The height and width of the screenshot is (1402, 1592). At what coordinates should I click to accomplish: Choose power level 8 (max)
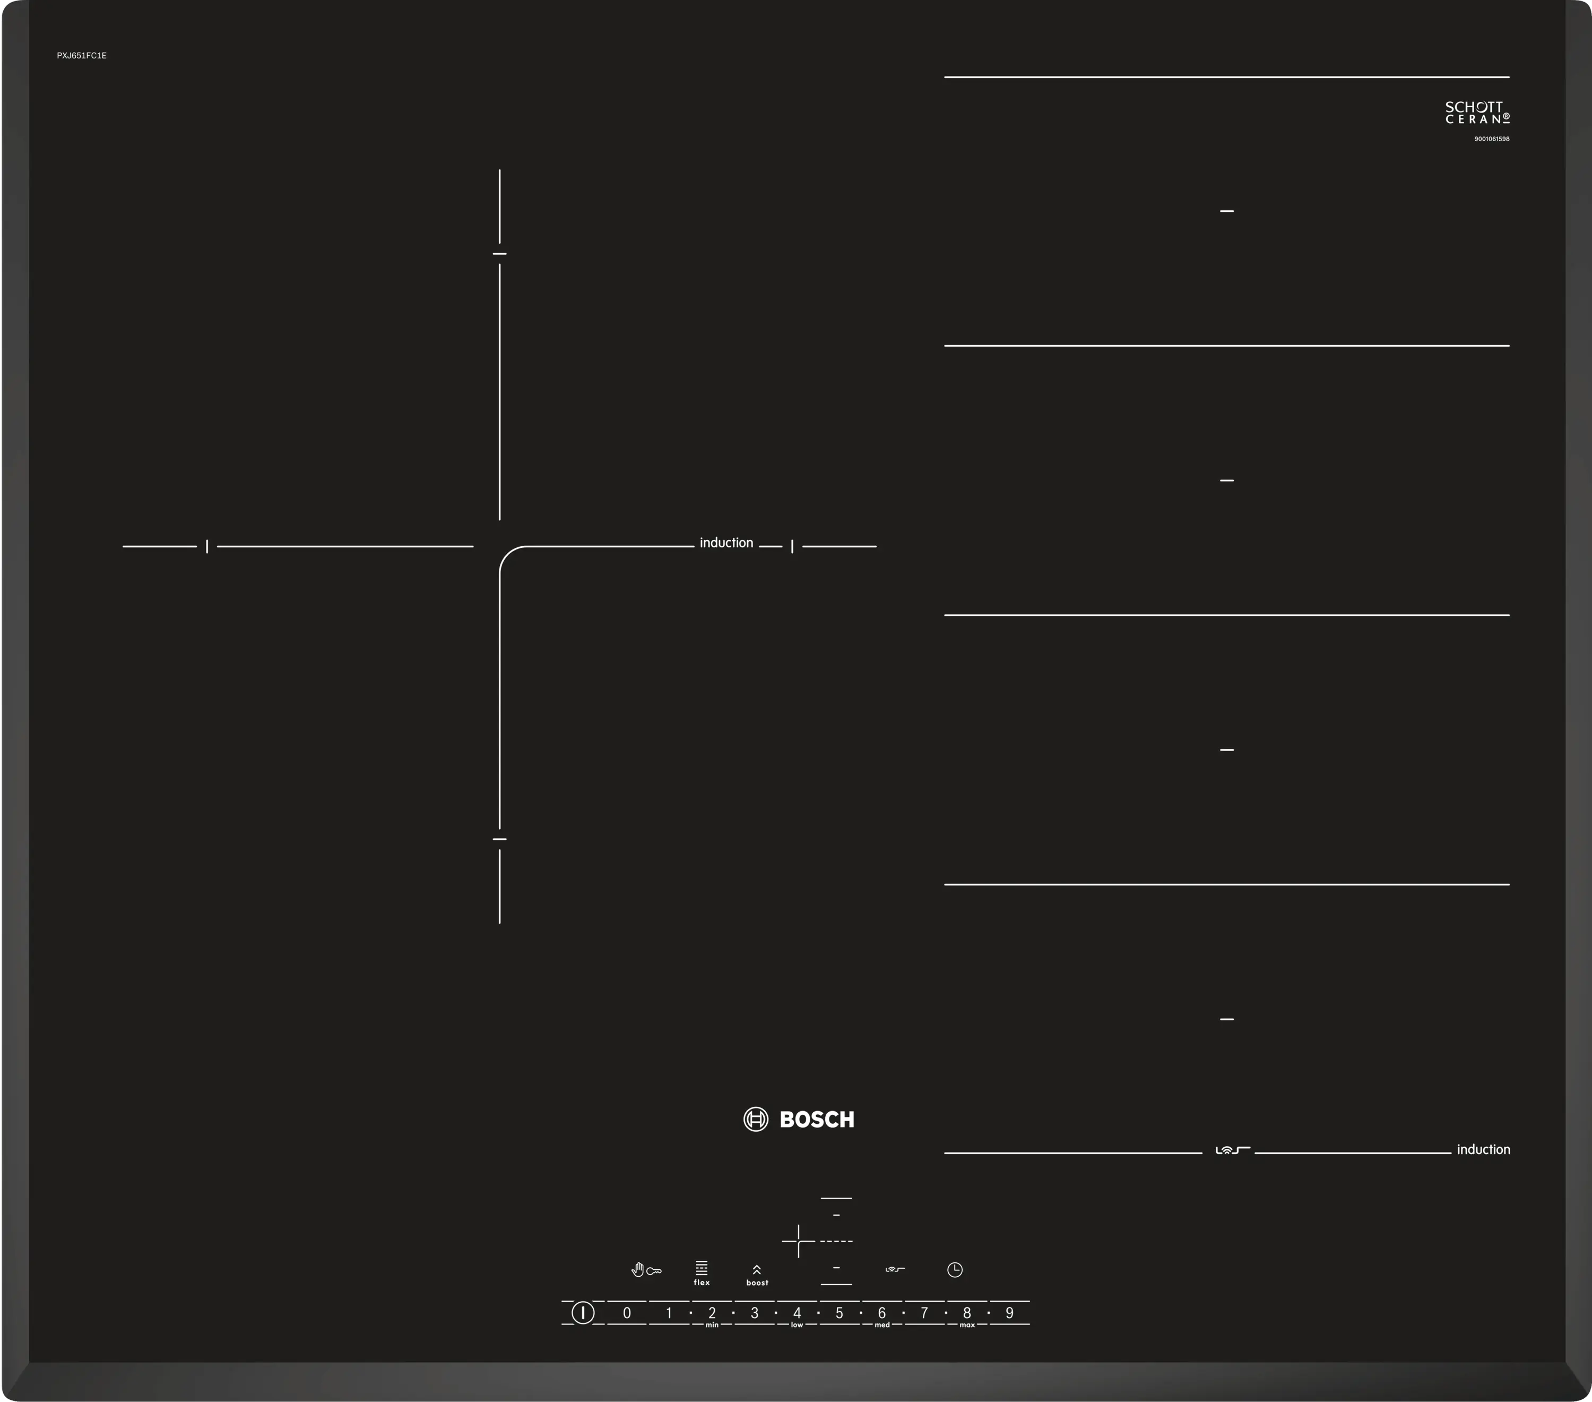[966, 1313]
